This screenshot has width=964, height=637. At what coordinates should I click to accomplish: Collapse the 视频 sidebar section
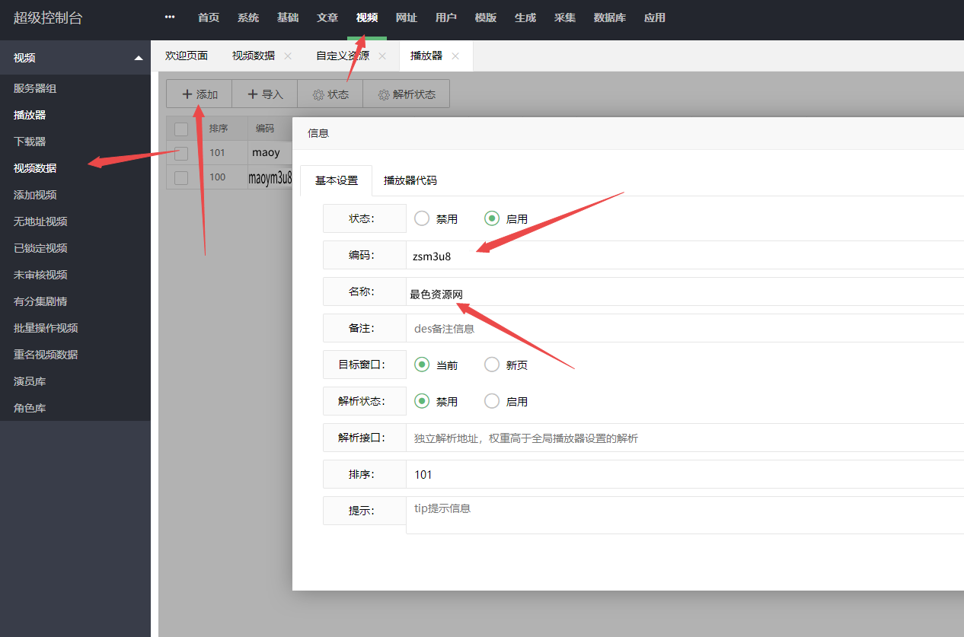[139, 57]
